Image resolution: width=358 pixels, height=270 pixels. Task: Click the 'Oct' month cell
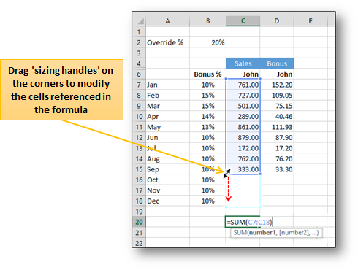pyautogui.click(x=167, y=180)
